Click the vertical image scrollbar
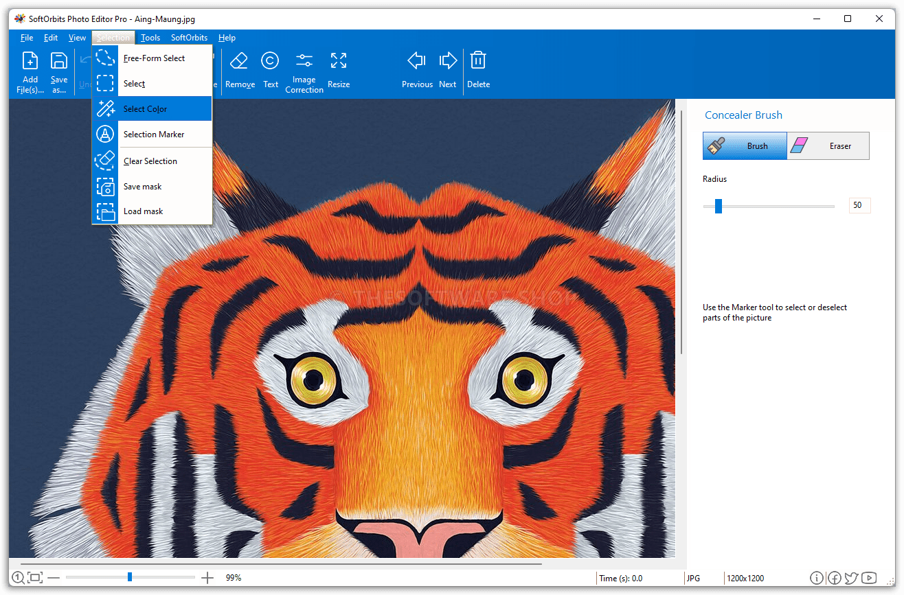The image size is (904, 595). 681,233
